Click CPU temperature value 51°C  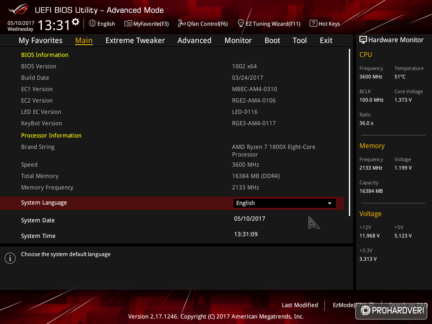[400, 77]
